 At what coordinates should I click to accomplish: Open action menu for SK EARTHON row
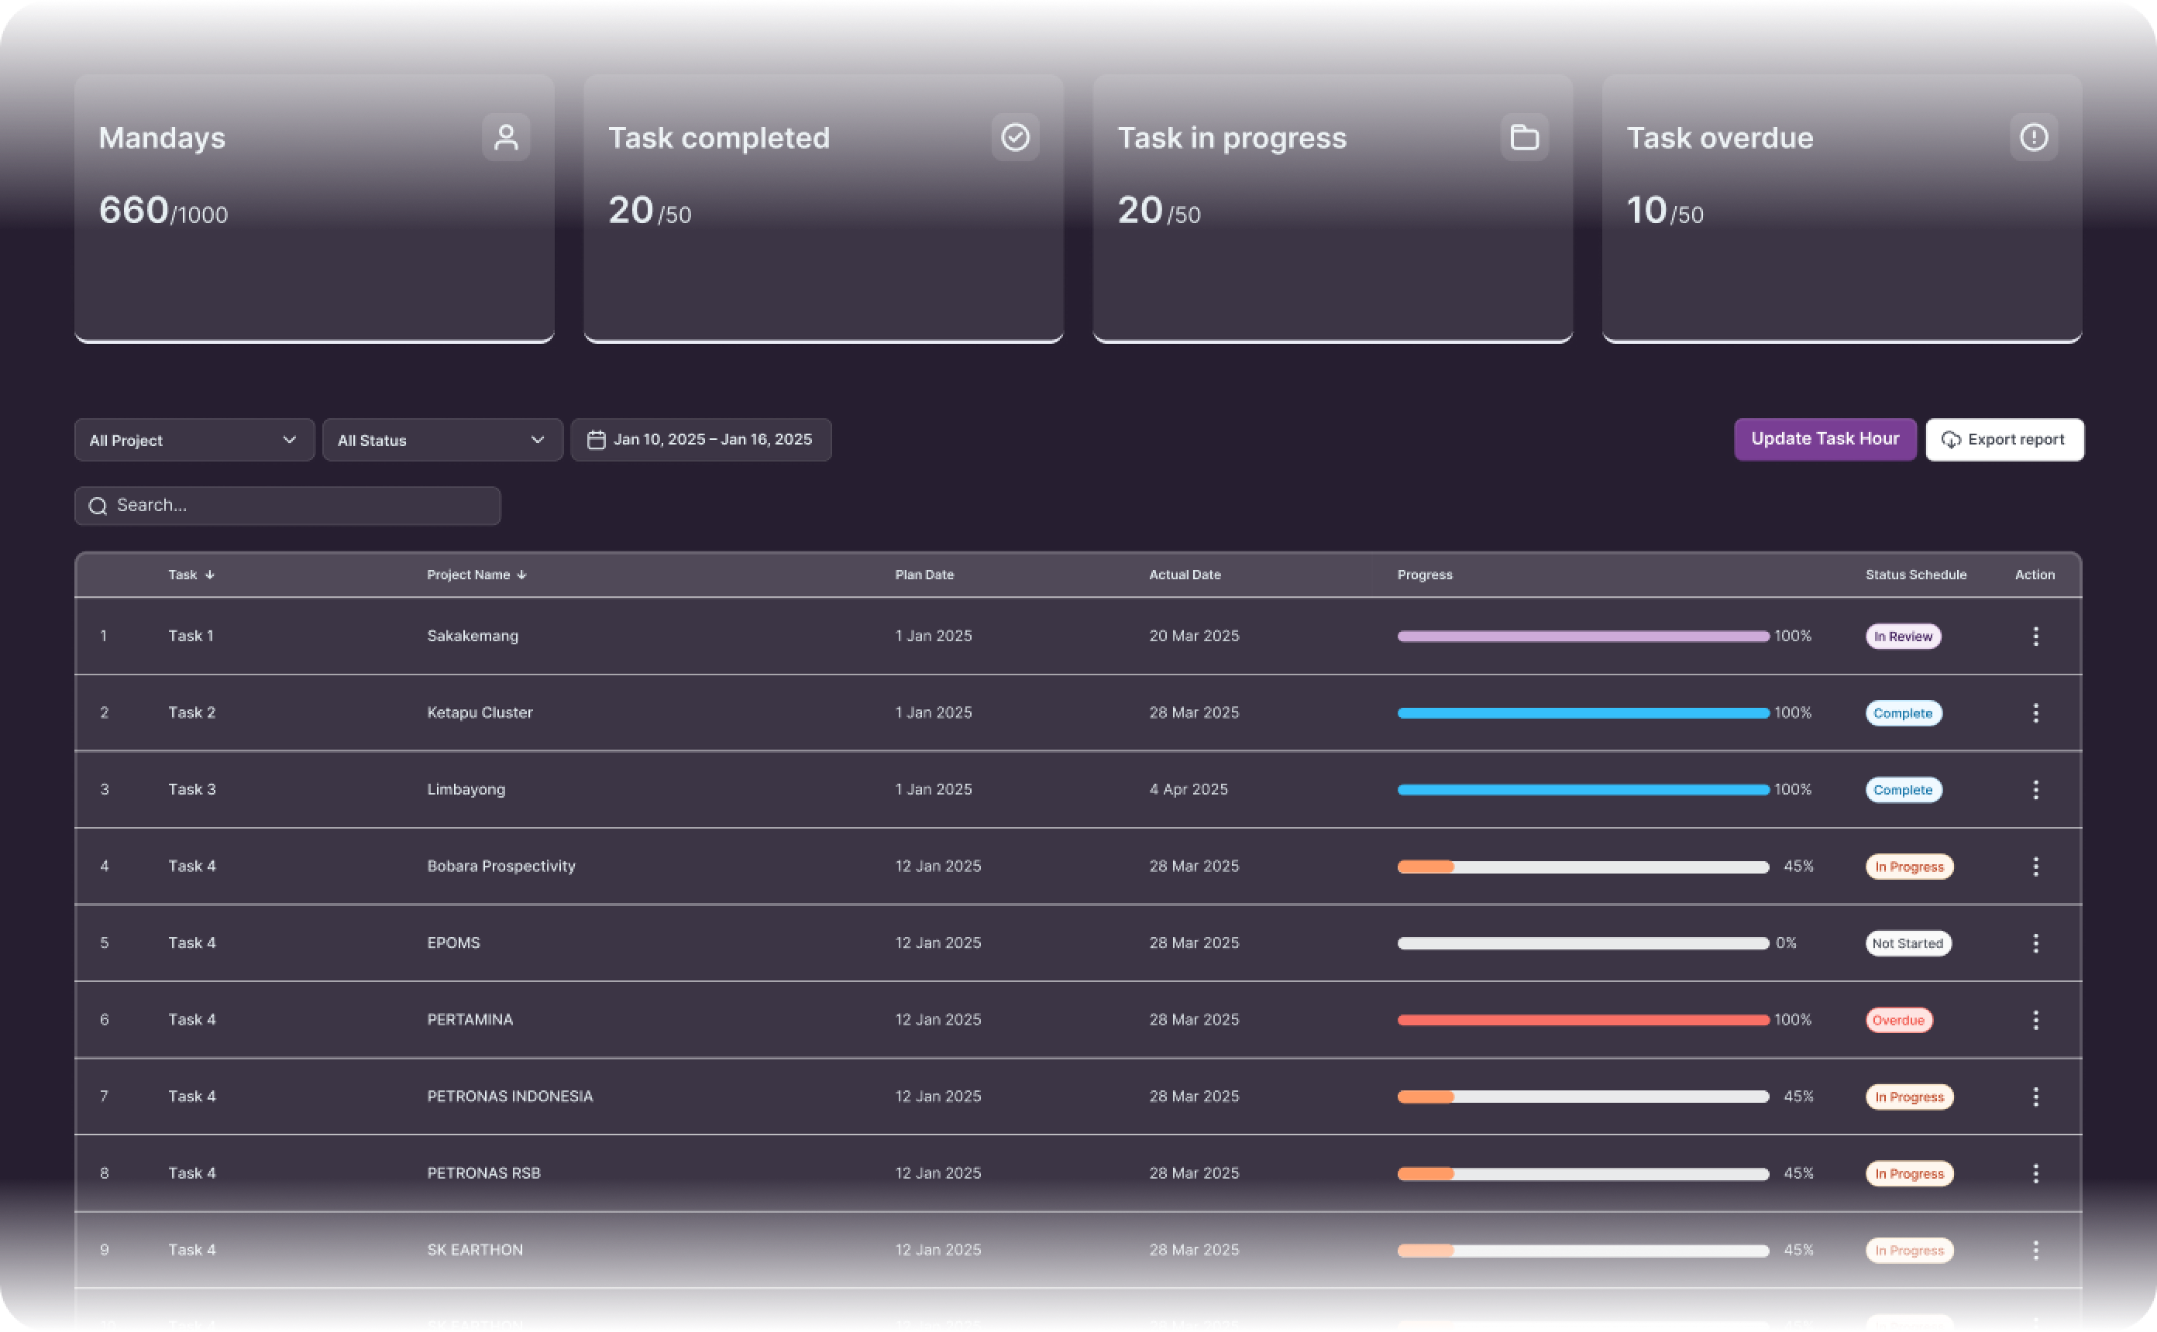(2035, 1249)
